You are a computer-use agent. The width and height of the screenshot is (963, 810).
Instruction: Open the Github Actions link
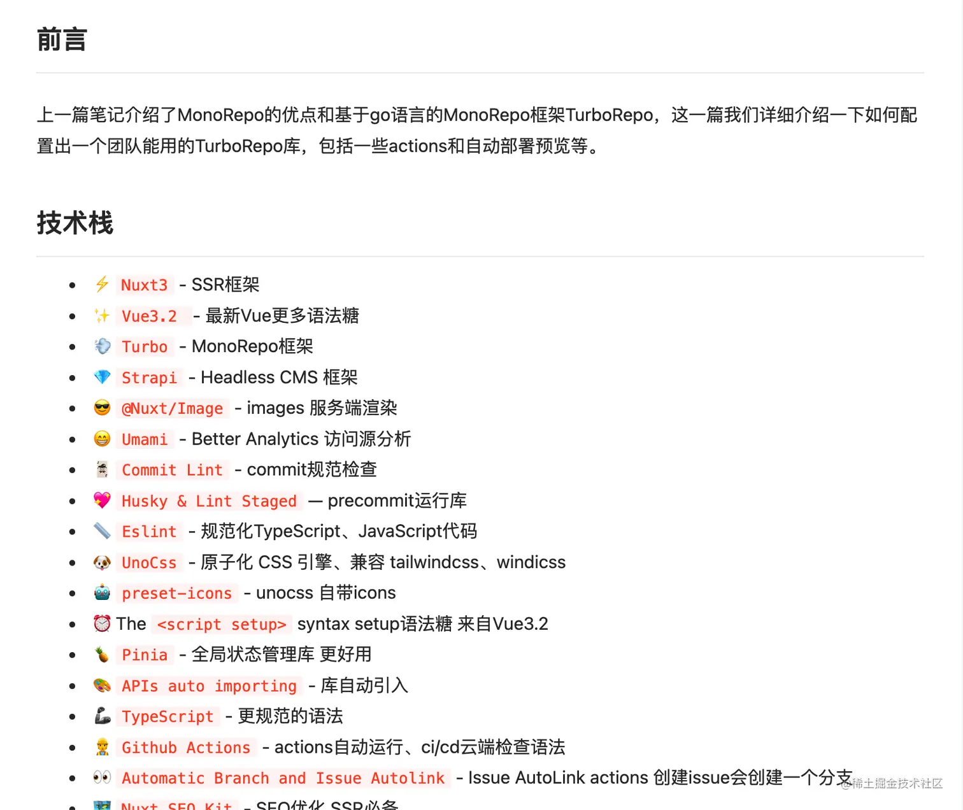click(x=186, y=747)
